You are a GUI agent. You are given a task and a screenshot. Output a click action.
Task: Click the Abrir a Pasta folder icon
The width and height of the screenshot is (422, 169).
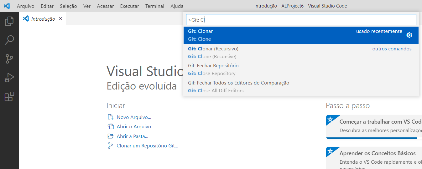[x=110, y=136]
